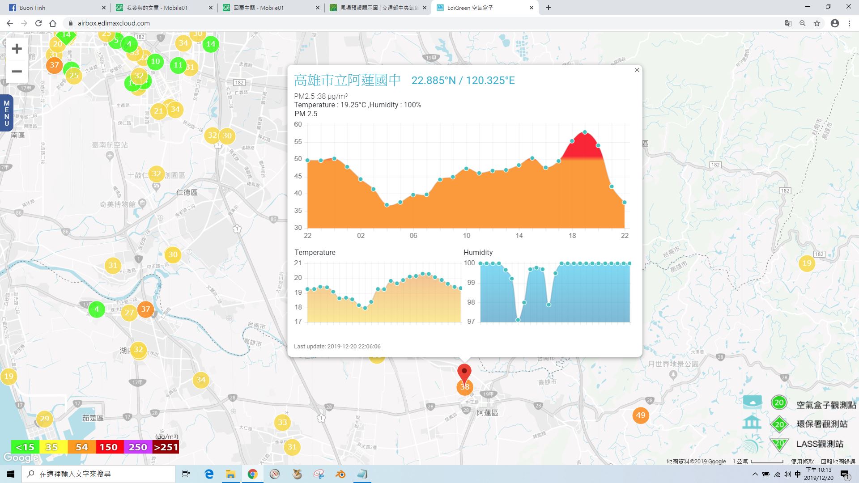This screenshot has width=859, height=483.
Task: Bookmark this page with the star icon
Action: click(817, 23)
